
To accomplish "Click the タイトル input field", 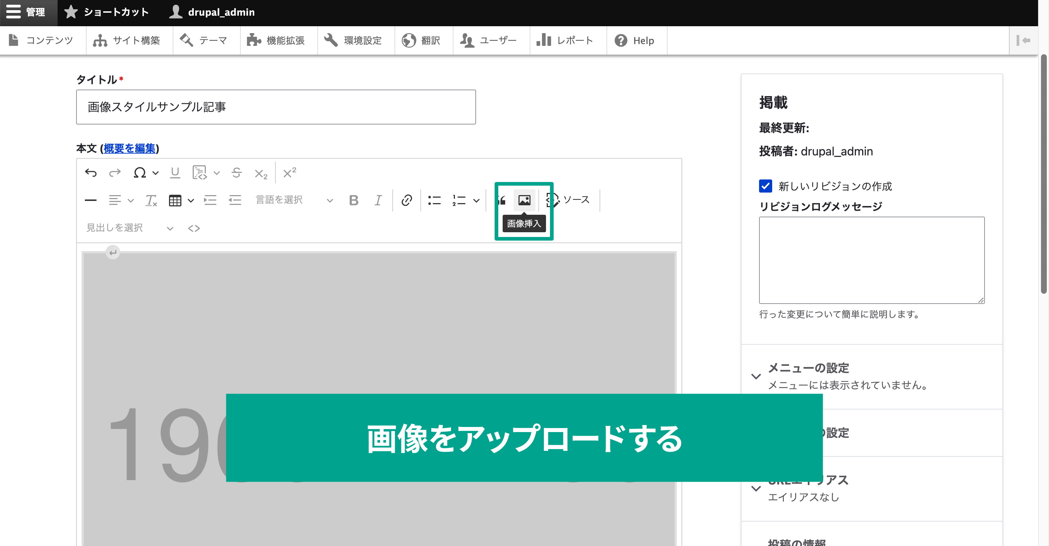I will pyautogui.click(x=276, y=107).
